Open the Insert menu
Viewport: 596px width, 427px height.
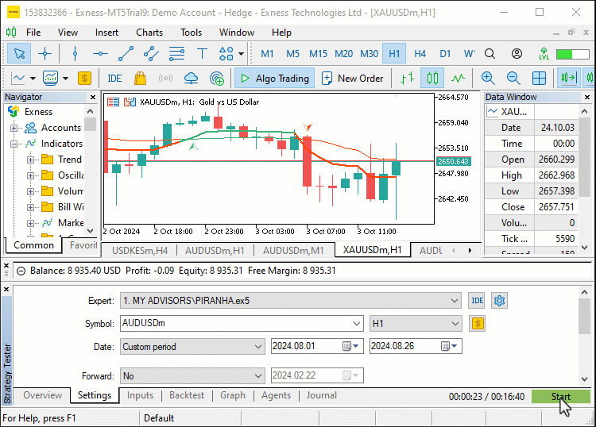tap(106, 33)
